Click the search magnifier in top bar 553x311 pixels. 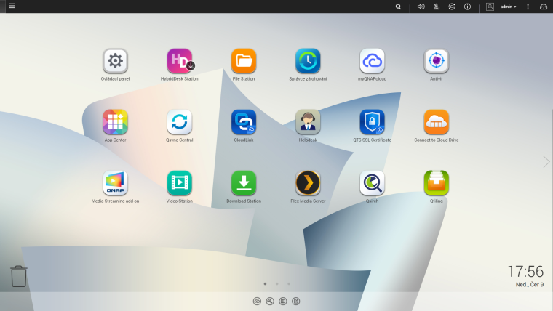(x=398, y=7)
